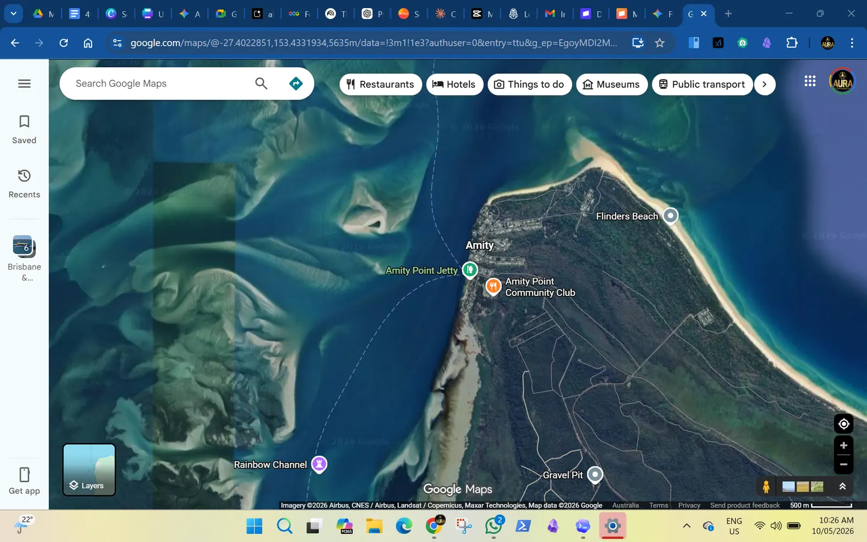Switch to the Google Docs tab labeled 4
Image resolution: width=867 pixels, height=542 pixels.
pos(80,14)
